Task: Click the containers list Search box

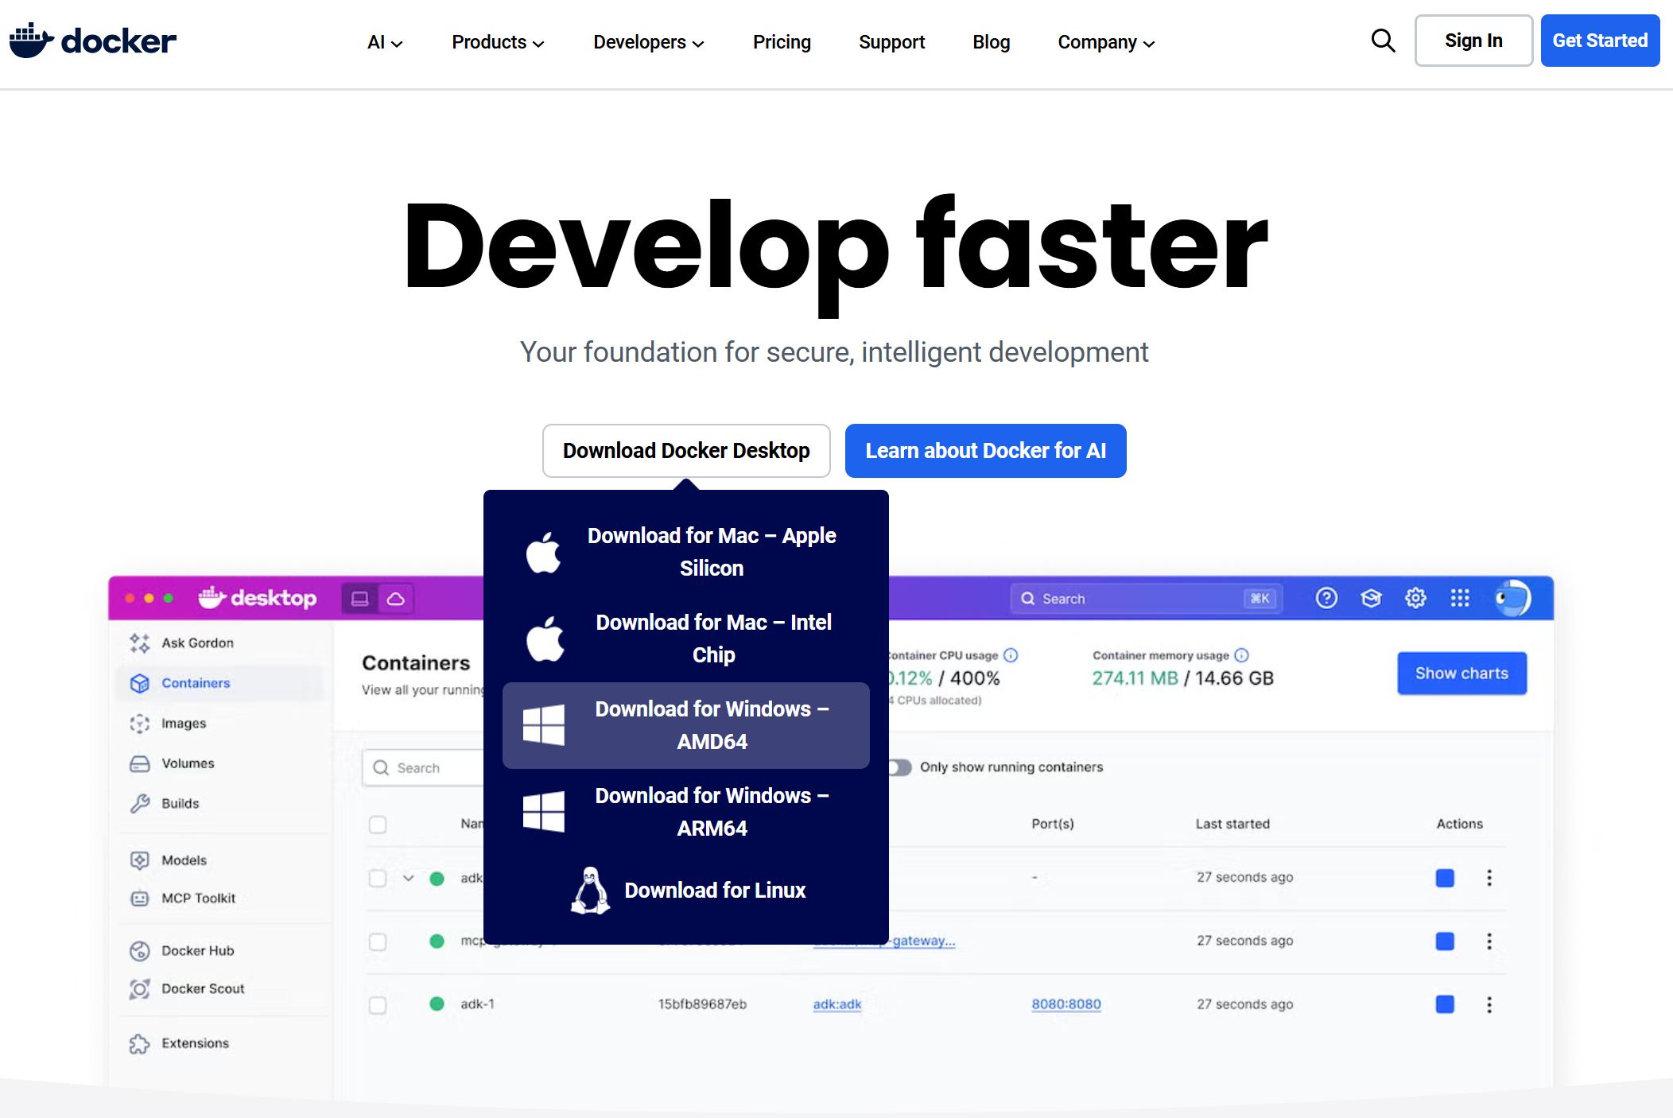Action: click(423, 768)
